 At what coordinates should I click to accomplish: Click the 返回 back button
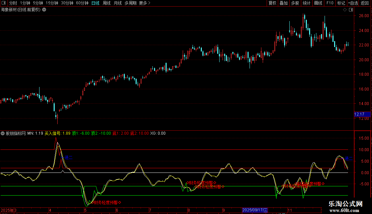coord(365,3)
